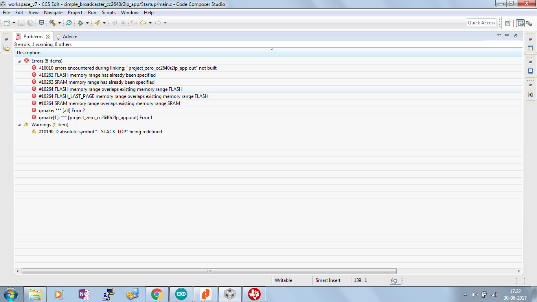Maximize the Problems view
Screen dimensions: 537x302
(515, 35)
